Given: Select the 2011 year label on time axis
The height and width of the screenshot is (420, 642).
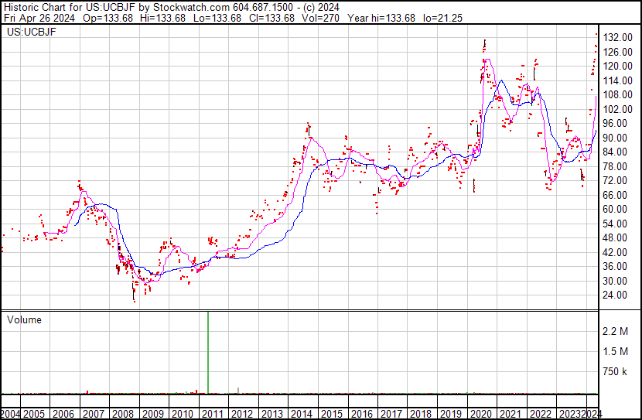Looking at the screenshot, I should (212, 414).
